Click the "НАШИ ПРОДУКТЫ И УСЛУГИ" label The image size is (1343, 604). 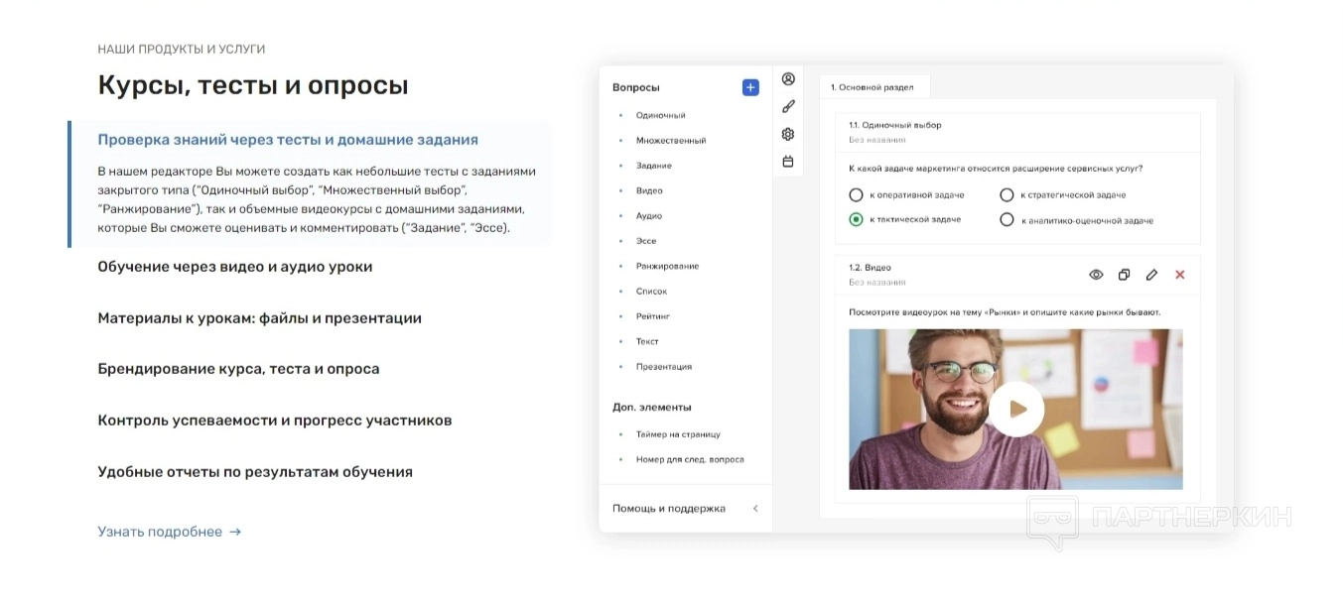[x=182, y=50]
